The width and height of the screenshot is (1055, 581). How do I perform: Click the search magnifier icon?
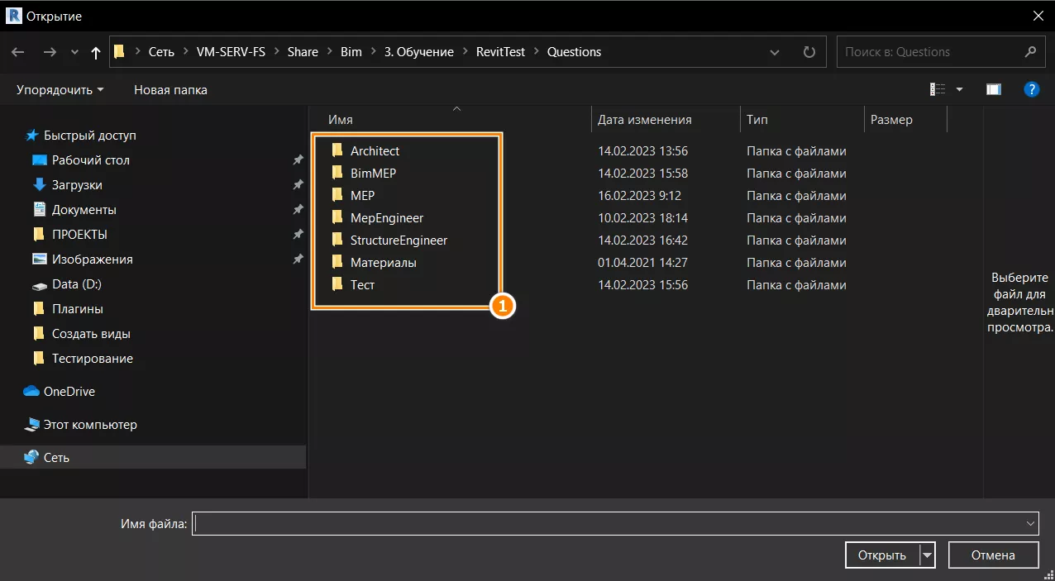[1029, 52]
